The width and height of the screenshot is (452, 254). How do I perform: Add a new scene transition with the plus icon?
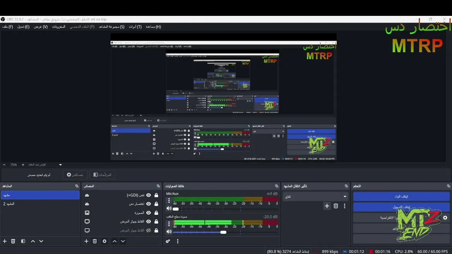click(327, 206)
